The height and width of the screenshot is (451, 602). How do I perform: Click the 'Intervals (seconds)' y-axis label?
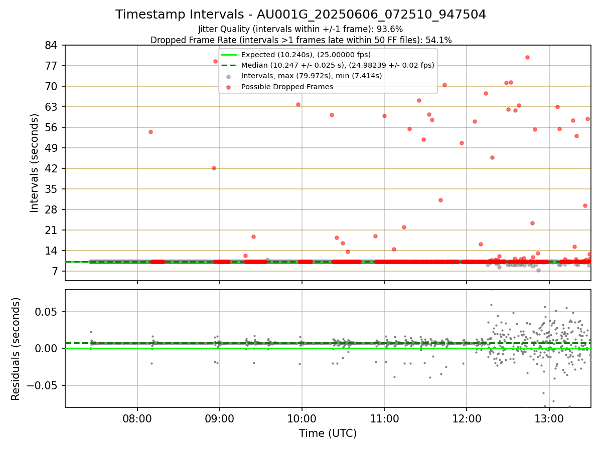pos(34,162)
